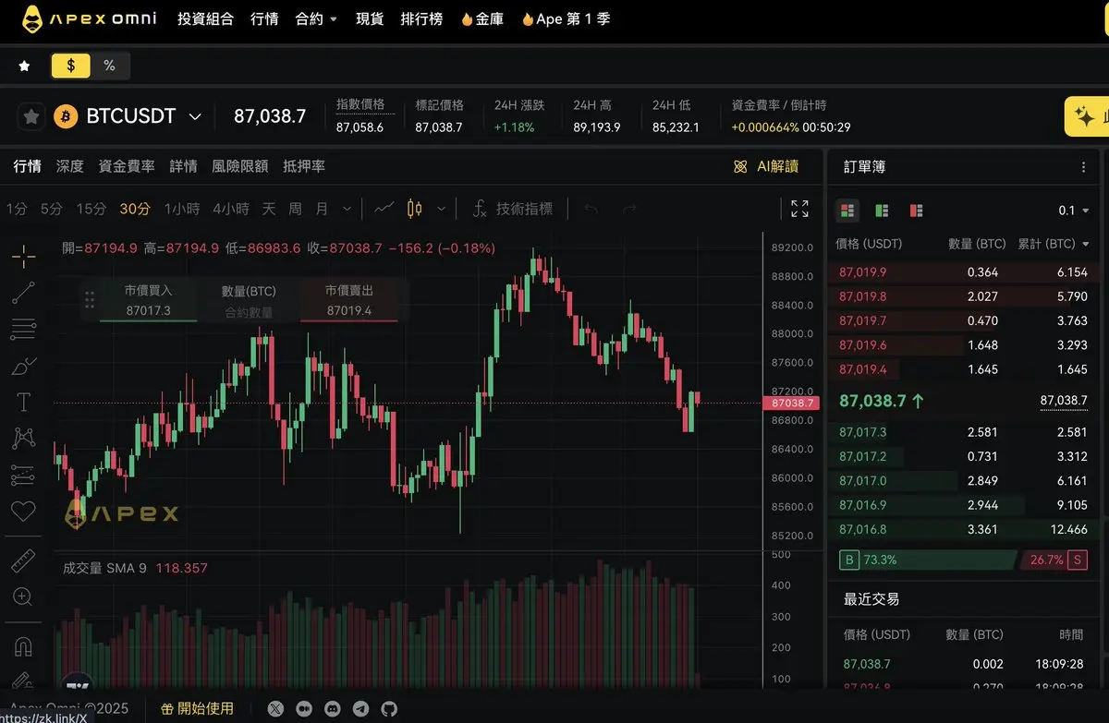Screen dimensions: 1109x723
Task: Select the 月 monthly timeframe
Action: 322,209
